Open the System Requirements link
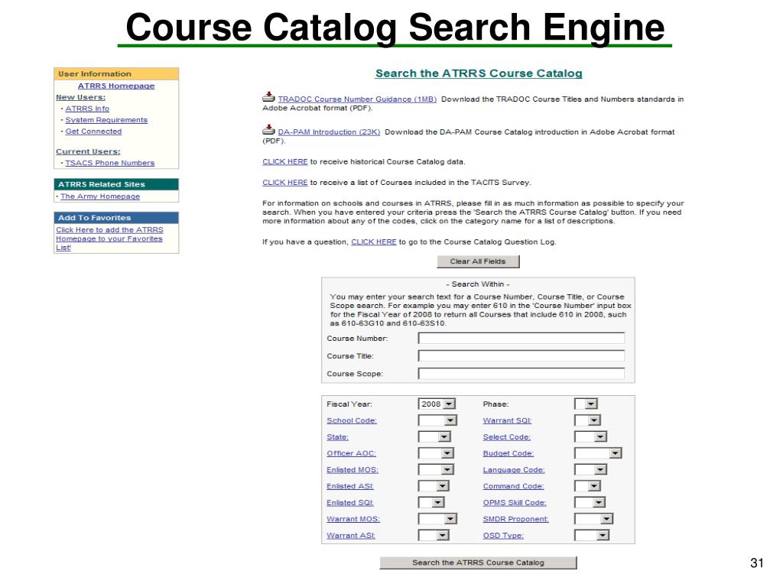This screenshot has height=587, width=783. click(x=106, y=120)
